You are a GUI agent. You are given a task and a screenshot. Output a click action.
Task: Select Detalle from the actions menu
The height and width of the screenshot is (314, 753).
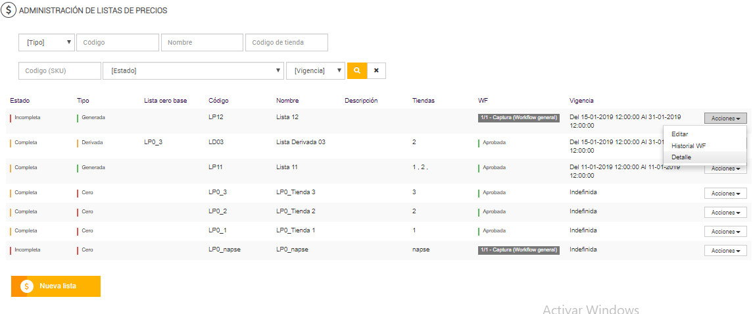(x=681, y=157)
